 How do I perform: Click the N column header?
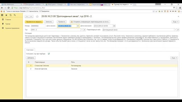(28, 62)
